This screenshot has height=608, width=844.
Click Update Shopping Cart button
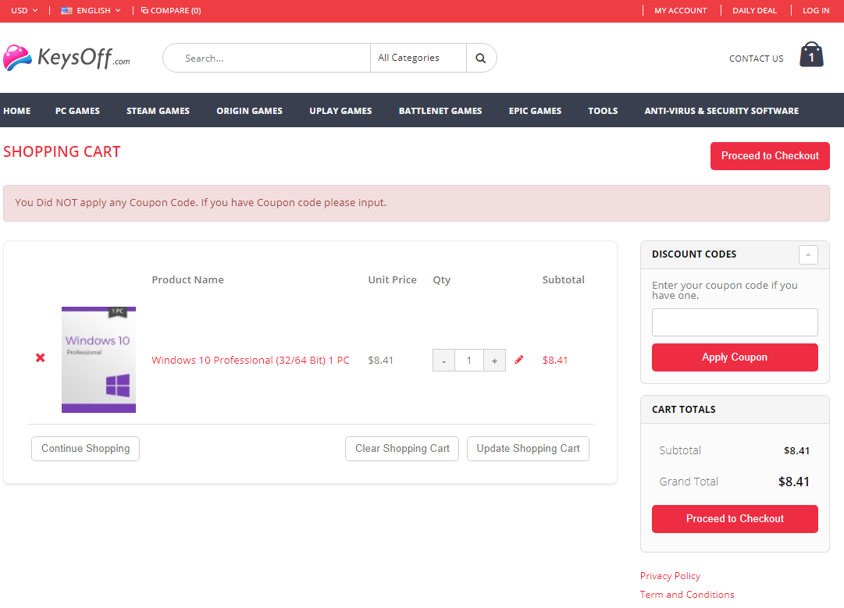tap(528, 449)
